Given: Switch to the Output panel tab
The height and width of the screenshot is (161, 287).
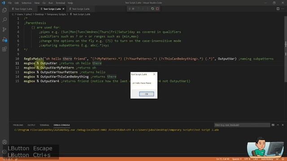Looking at the screenshot, I should pos(31,125).
